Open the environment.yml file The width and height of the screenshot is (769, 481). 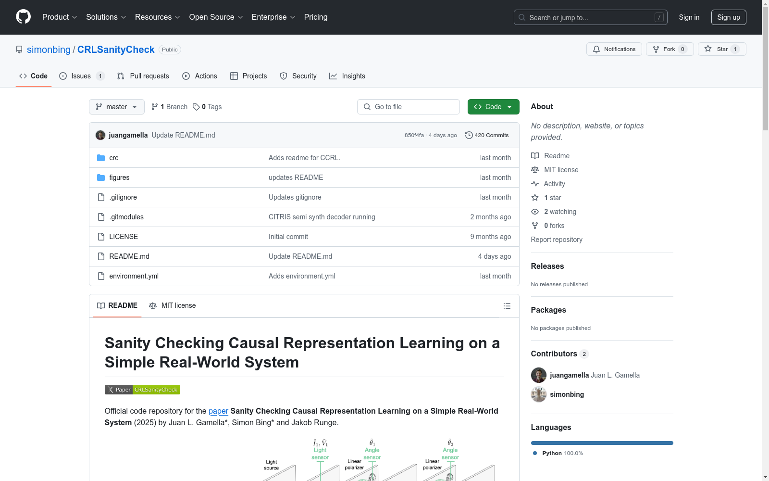click(134, 276)
